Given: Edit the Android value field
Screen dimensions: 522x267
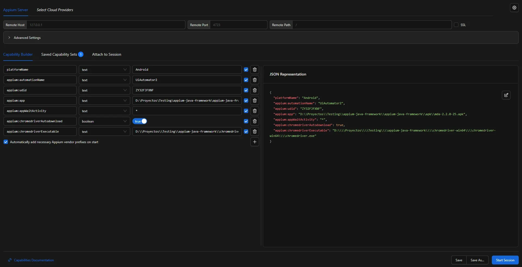Looking at the screenshot, I should pos(187,70).
